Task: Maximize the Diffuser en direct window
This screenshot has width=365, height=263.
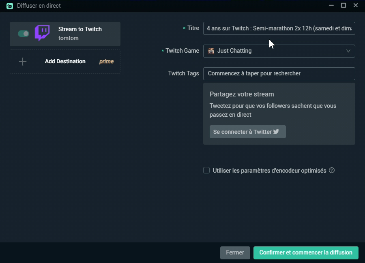Action: tap(343, 5)
